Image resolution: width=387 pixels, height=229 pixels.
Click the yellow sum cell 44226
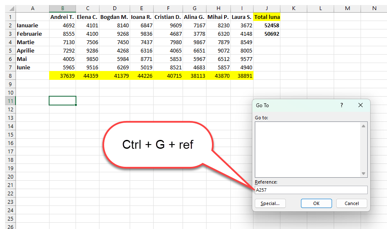click(x=141, y=76)
